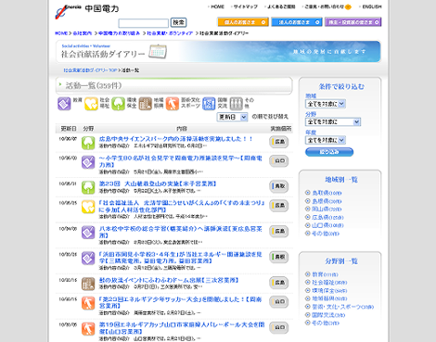Click the blue 法人のお客さま tab
Viewport: 436px width, 342px height.
(297, 22)
